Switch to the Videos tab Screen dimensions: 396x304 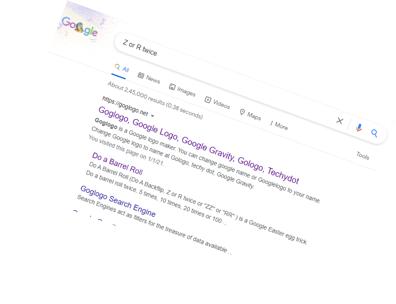coord(217,102)
